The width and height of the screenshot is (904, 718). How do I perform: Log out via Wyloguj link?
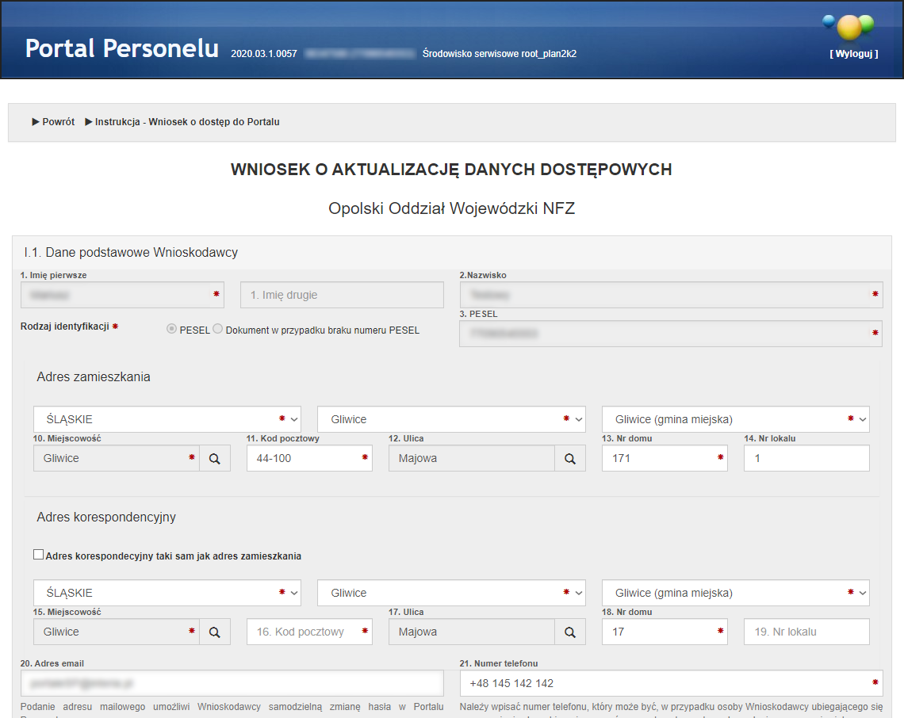[854, 54]
